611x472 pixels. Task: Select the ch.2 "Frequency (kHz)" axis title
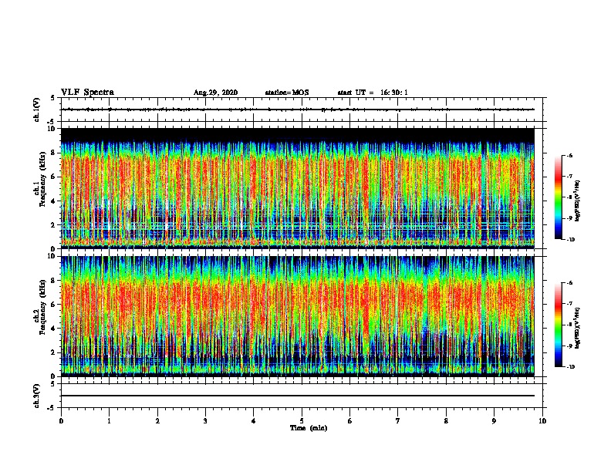42,307
